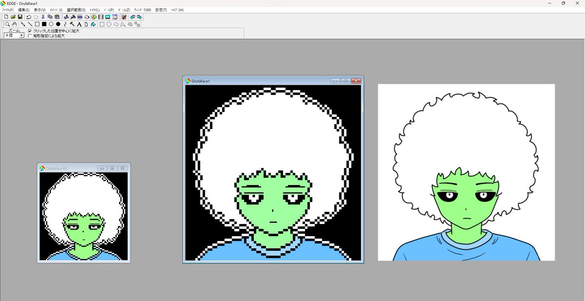The height and width of the screenshot is (301, 585).
Task: Switch to next window with right arrow icon
Action: click(139, 17)
